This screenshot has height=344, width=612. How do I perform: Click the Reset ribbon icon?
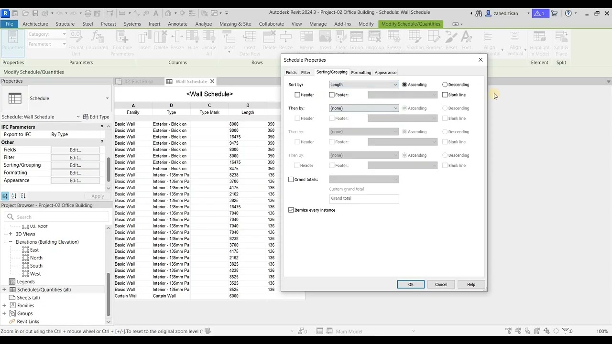point(451,37)
